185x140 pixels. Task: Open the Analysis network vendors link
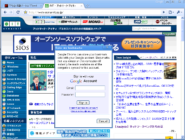click(139, 127)
